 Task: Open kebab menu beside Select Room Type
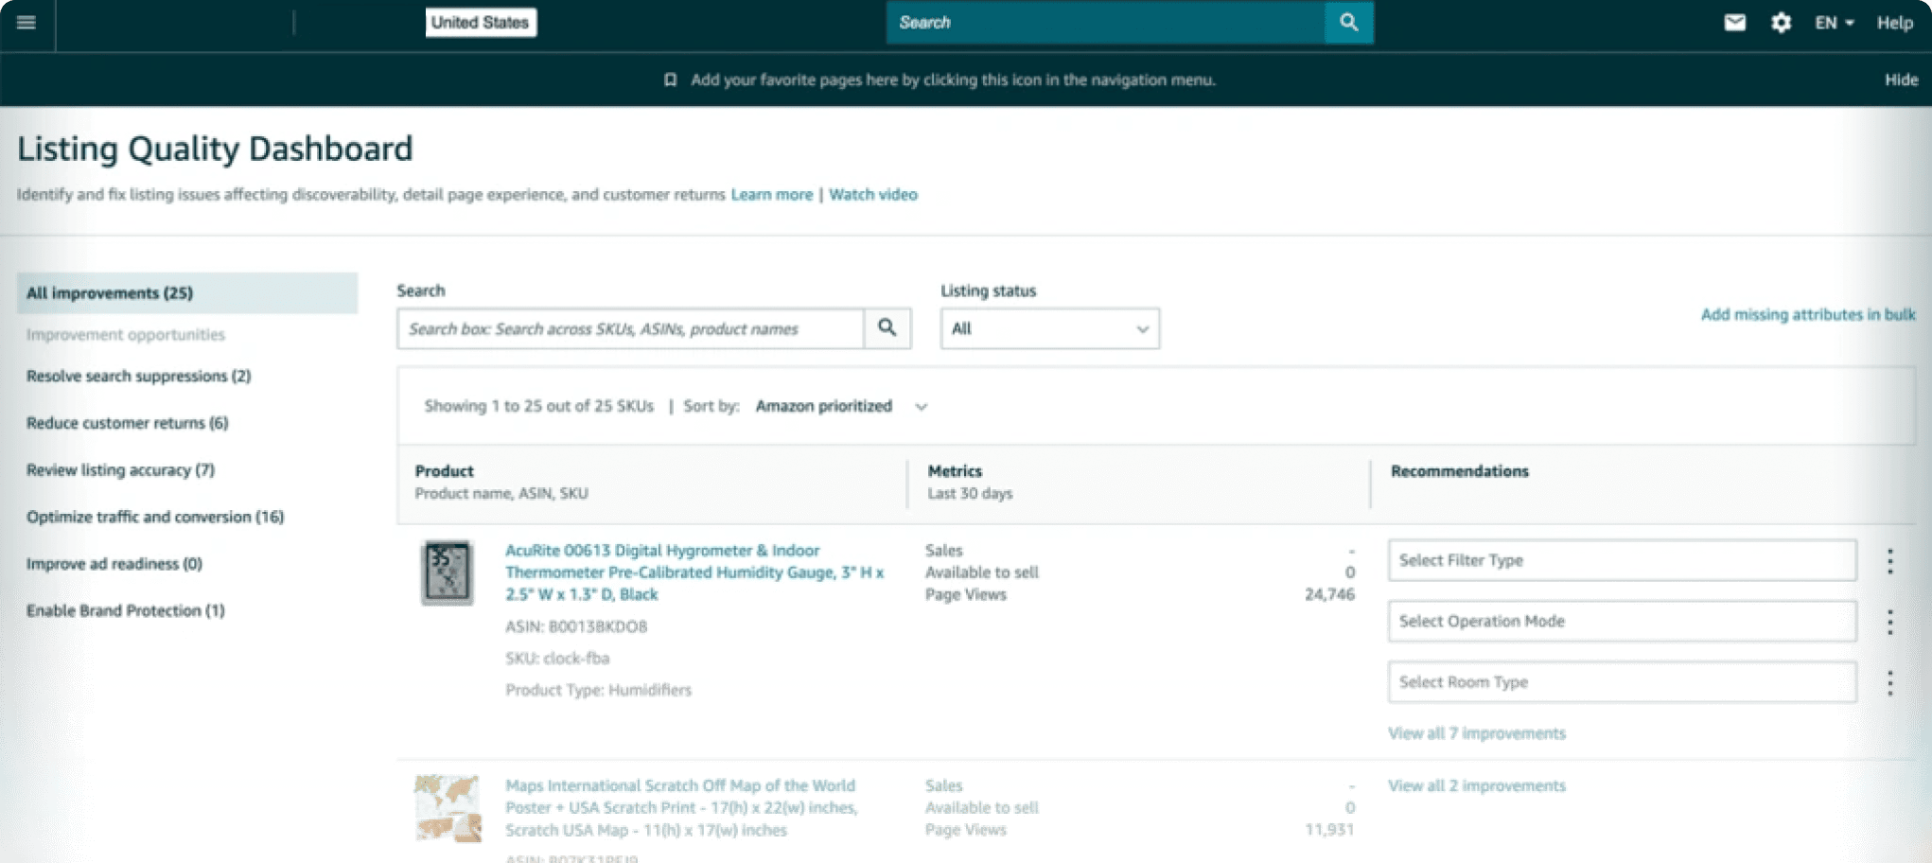(x=1889, y=682)
